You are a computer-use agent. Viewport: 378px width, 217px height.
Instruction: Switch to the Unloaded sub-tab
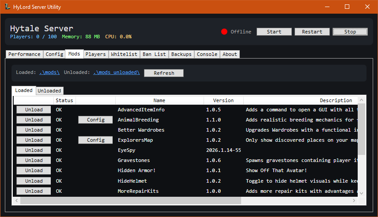tap(49, 91)
